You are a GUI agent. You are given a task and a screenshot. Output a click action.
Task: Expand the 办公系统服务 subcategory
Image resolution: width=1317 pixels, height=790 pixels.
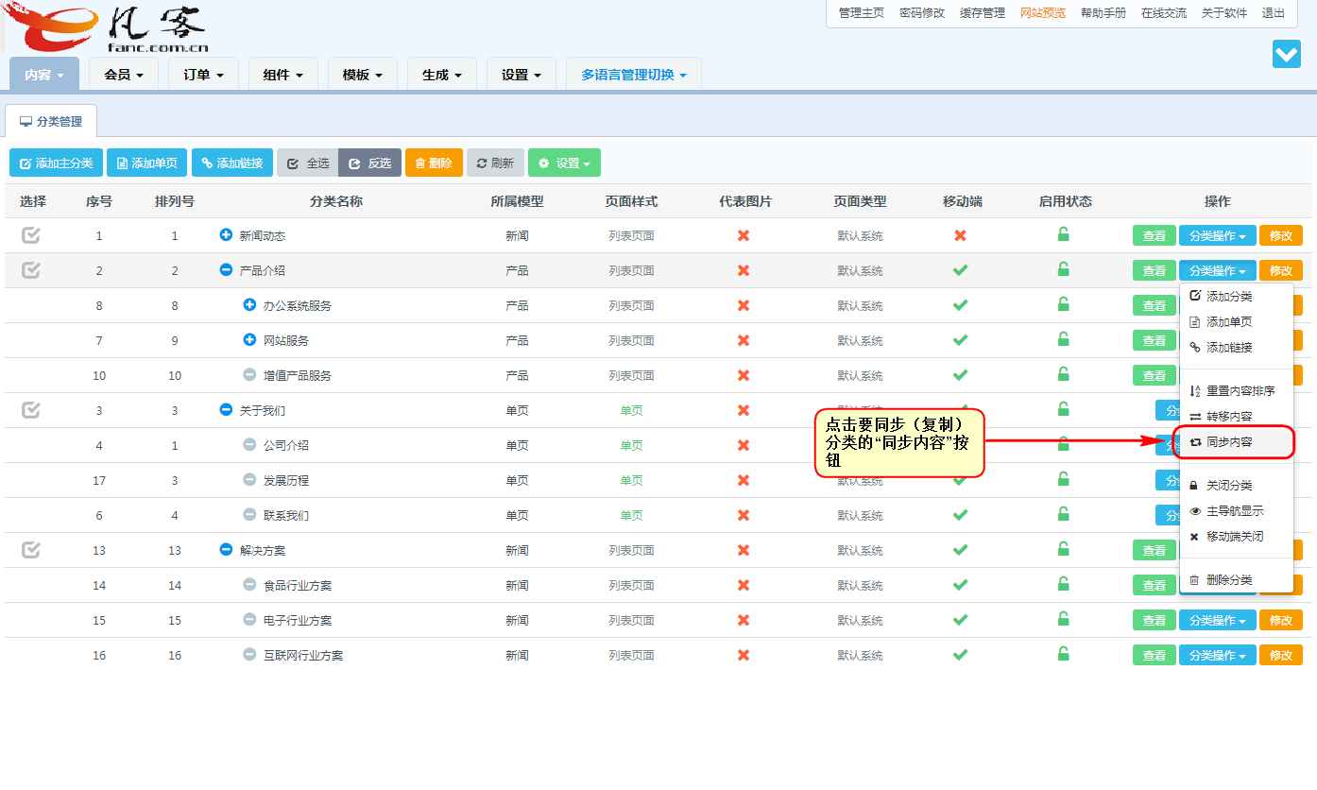pos(249,304)
